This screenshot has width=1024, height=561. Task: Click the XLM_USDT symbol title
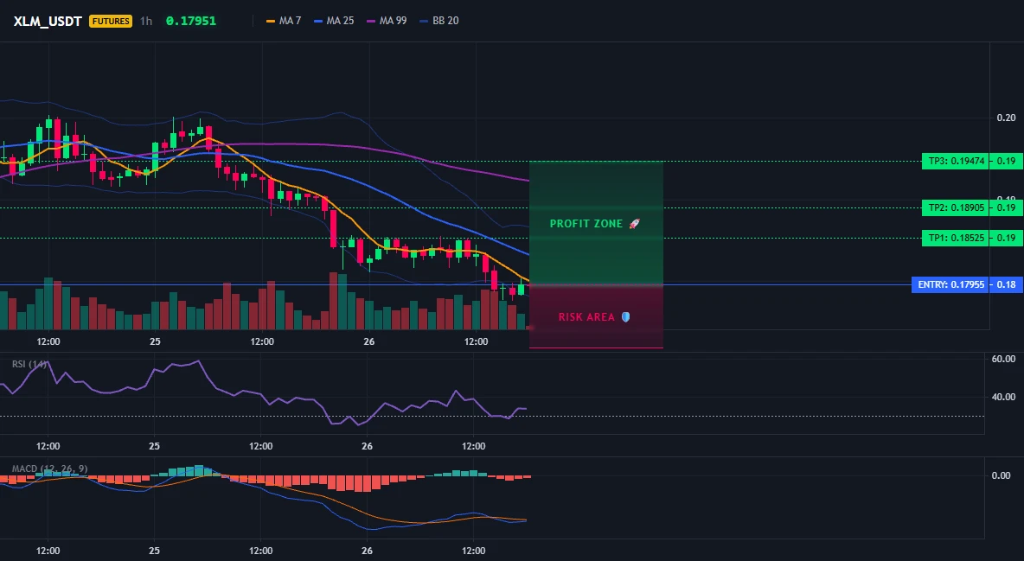tap(47, 21)
